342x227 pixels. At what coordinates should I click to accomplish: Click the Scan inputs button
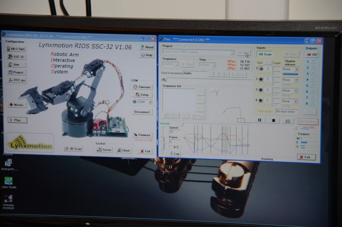[x=265, y=54]
